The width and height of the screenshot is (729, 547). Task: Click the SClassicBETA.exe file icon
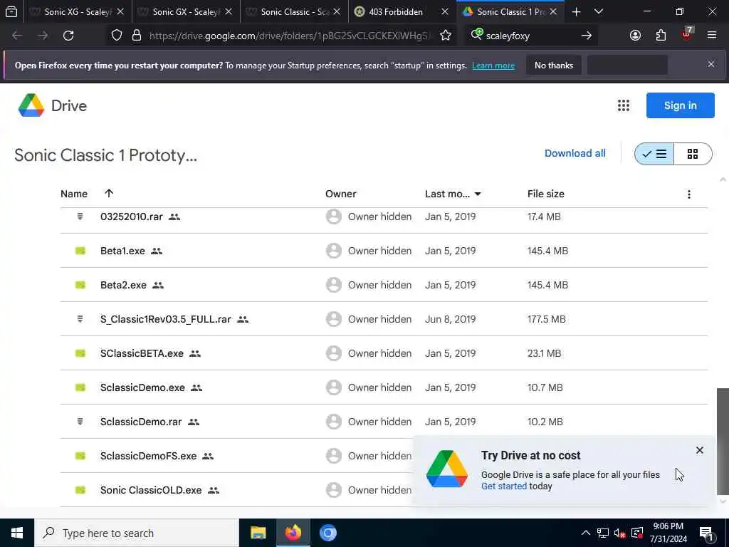pyautogui.click(x=80, y=353)
